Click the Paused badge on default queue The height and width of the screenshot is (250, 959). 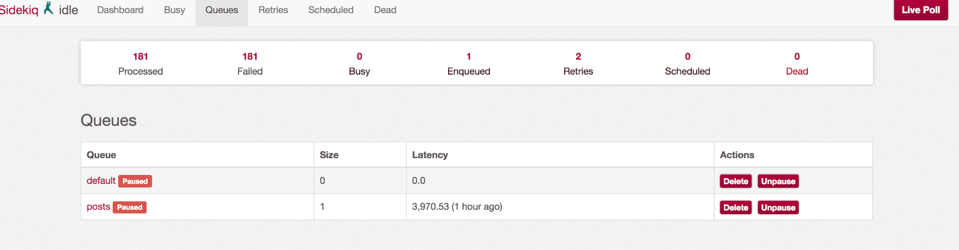[x=135, y=181]
